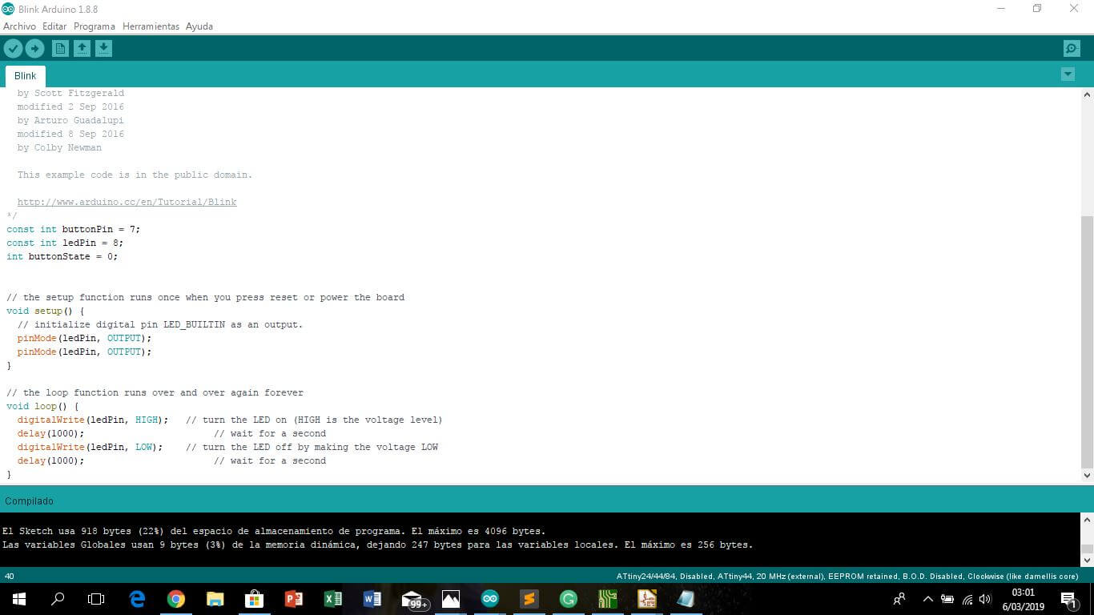Open the green G app in taskbar
The image size is (1094, 615).
pos(569,599)
